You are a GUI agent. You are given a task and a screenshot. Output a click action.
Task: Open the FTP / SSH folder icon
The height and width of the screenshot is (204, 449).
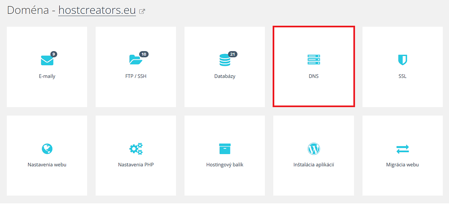(135, 60)
